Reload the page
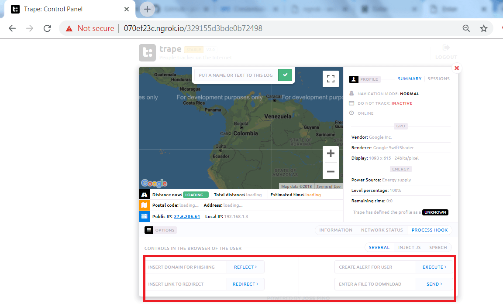 coord(47,28)
